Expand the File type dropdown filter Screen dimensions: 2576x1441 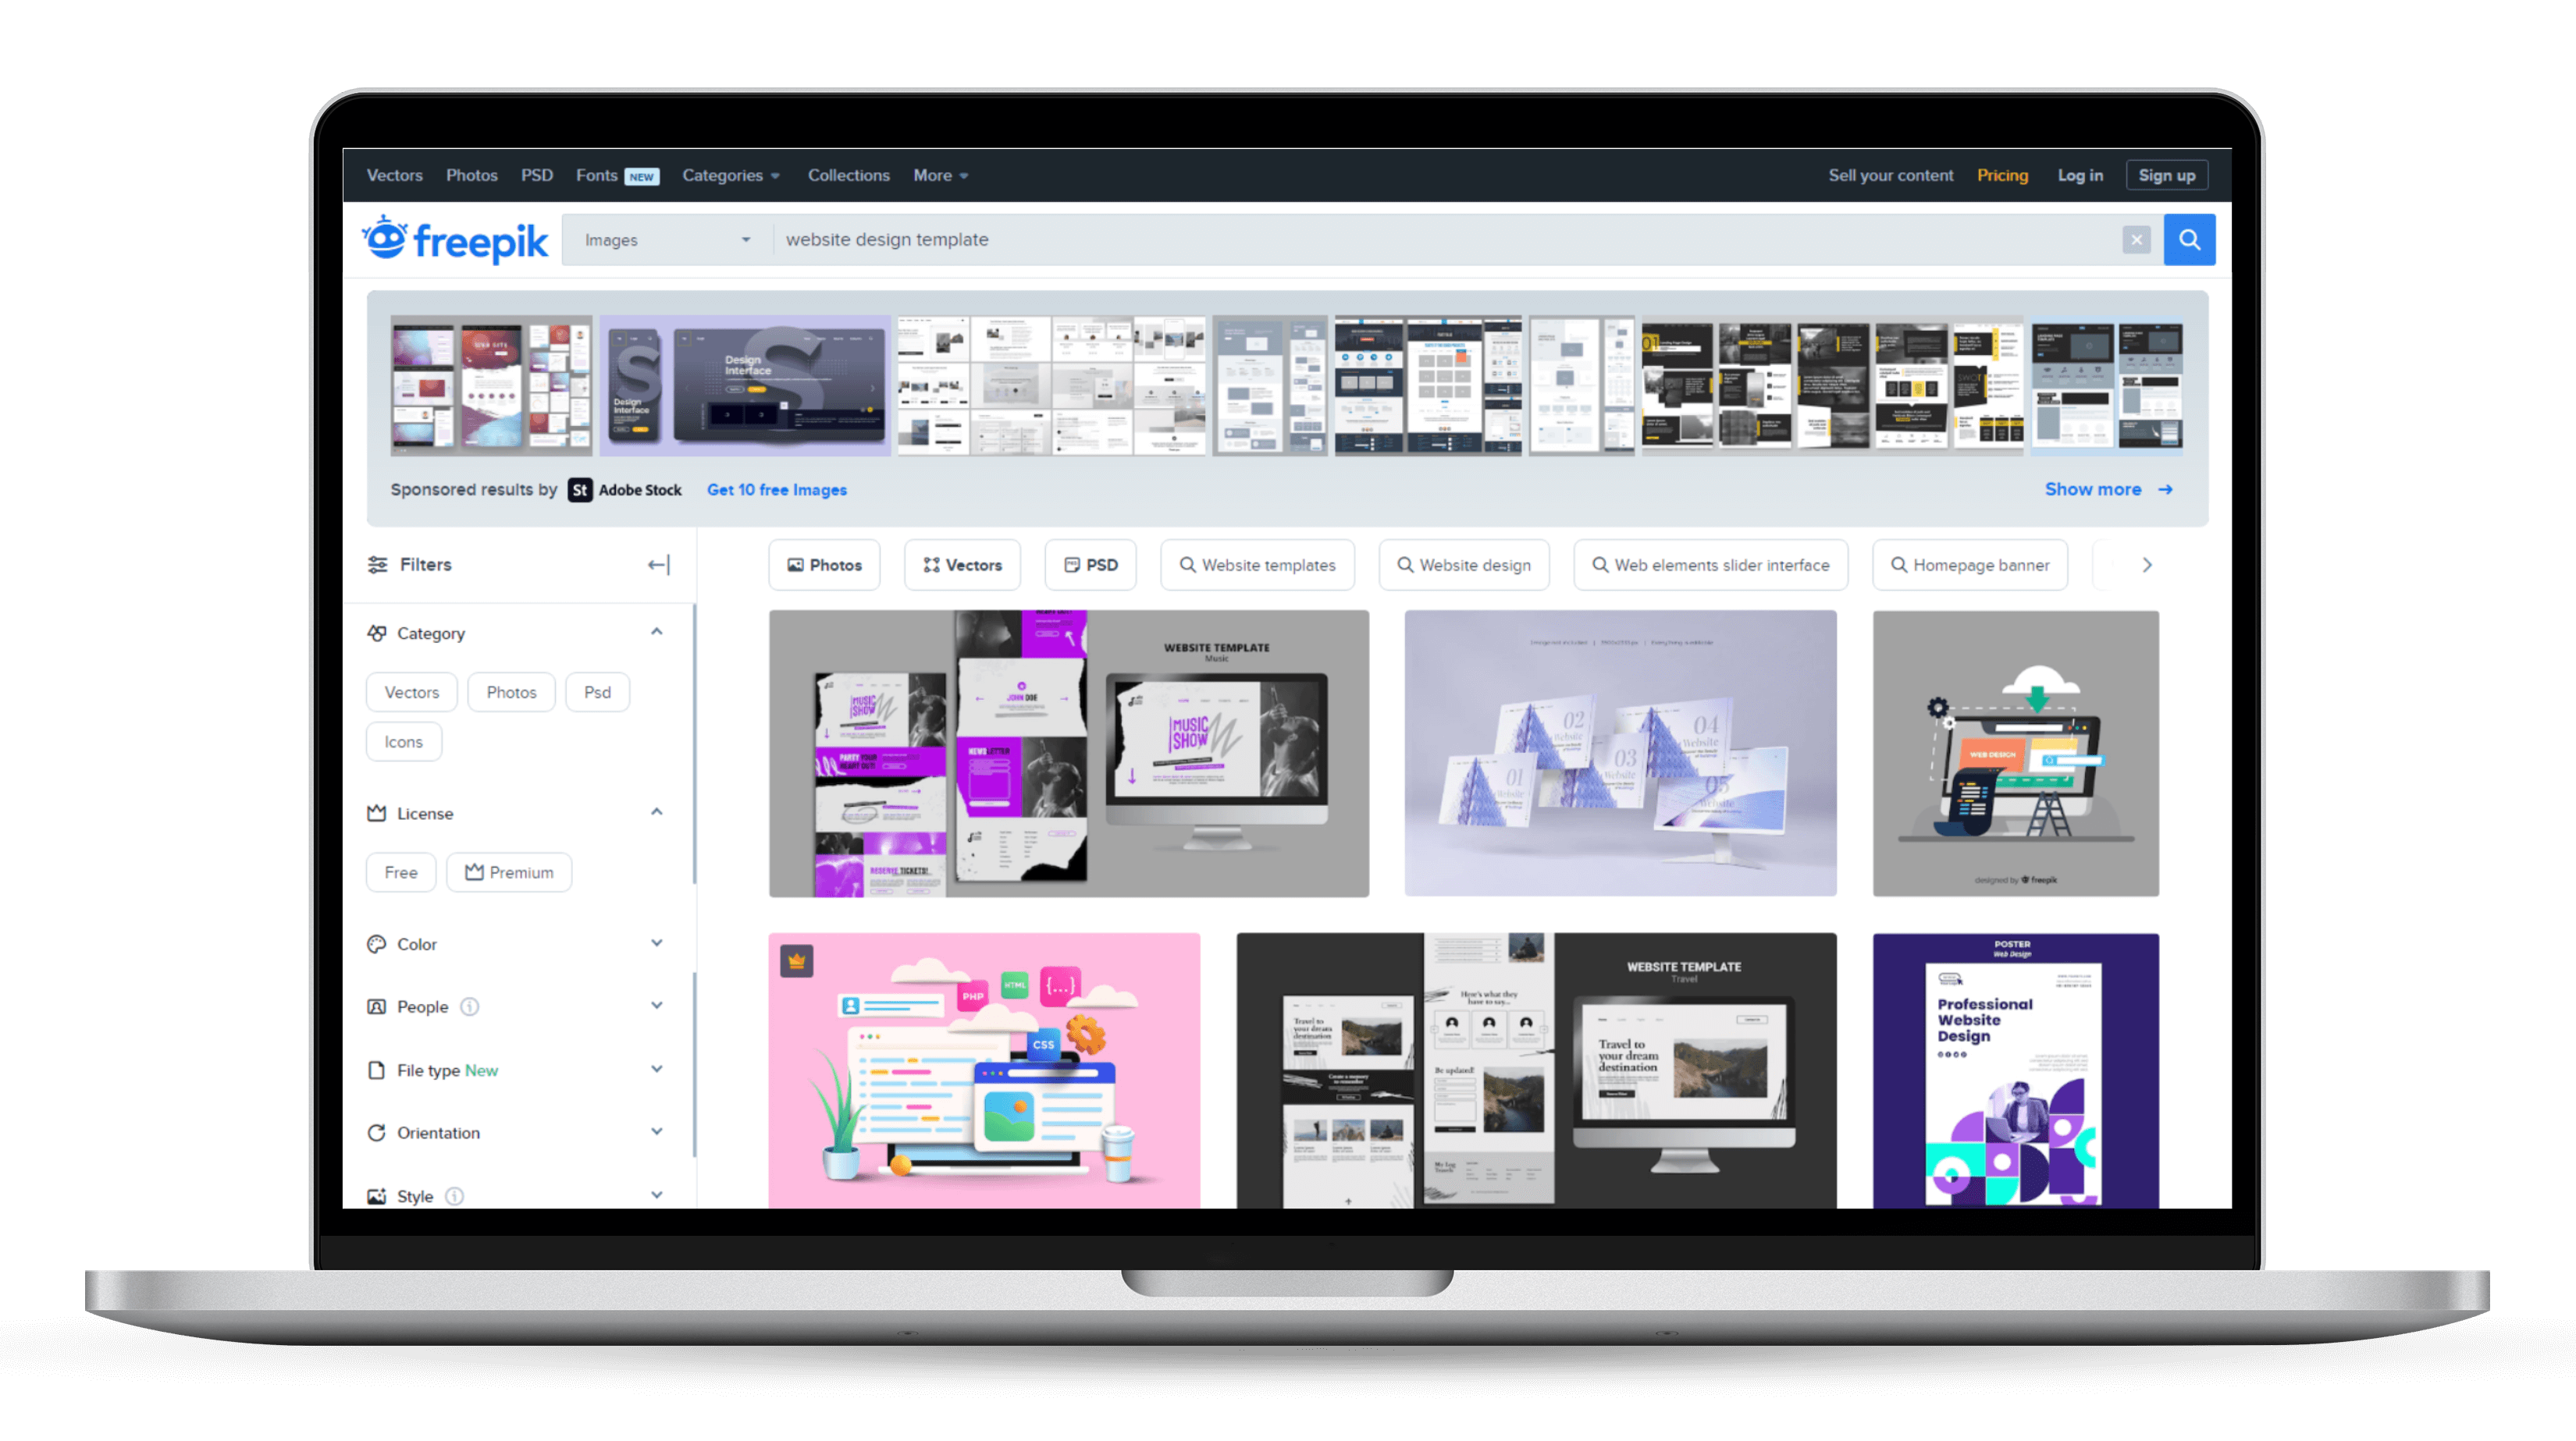click(655, 1070)
